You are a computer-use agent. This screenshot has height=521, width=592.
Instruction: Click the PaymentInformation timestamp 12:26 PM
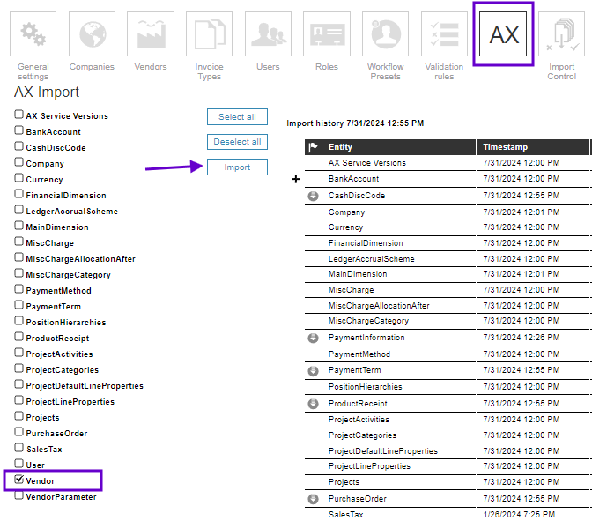521,338
